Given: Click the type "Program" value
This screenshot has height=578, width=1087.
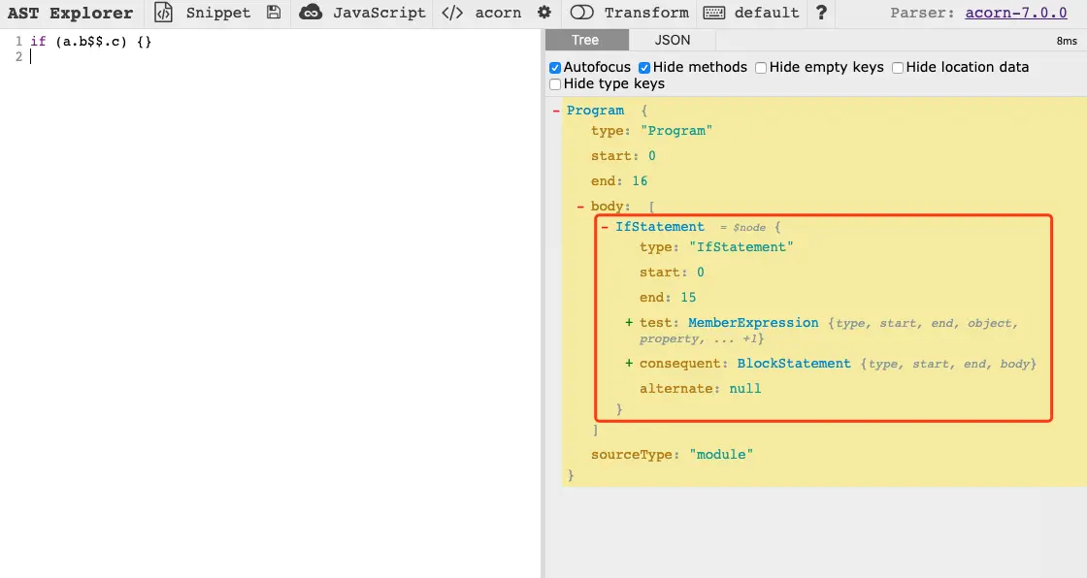Looking at the screenshot, I should click(676, 131).
